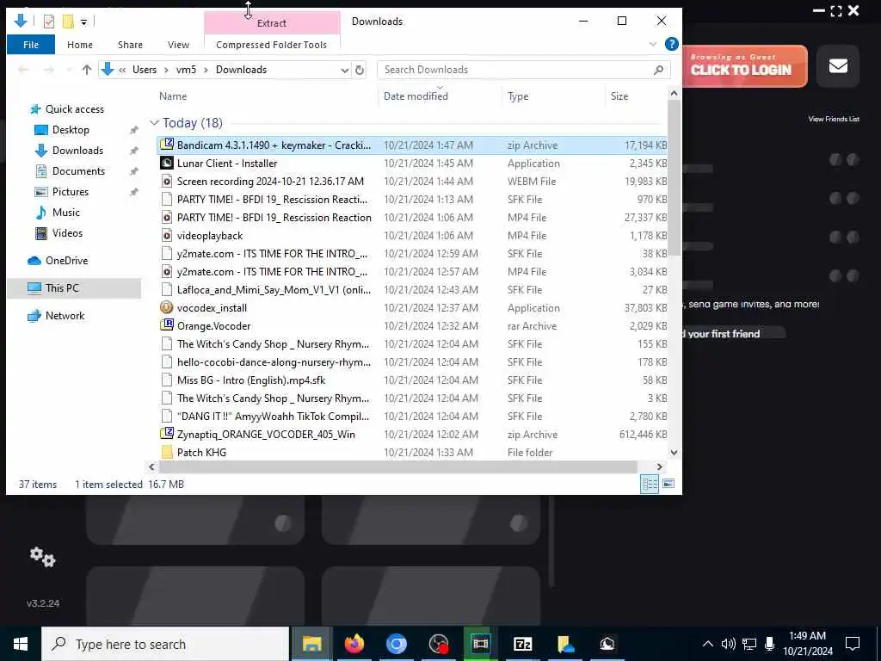Open the Windows Start menu
Viewport: 881px width, 661px height.
21,644
